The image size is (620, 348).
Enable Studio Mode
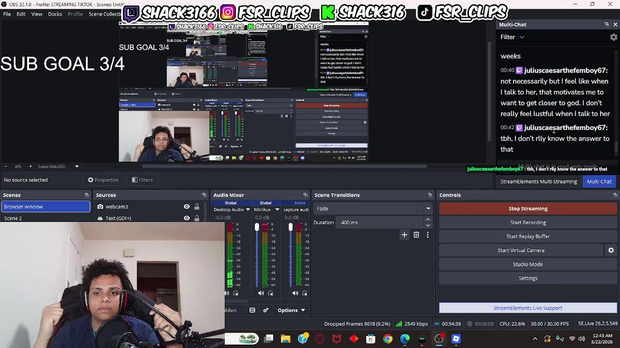528,264
